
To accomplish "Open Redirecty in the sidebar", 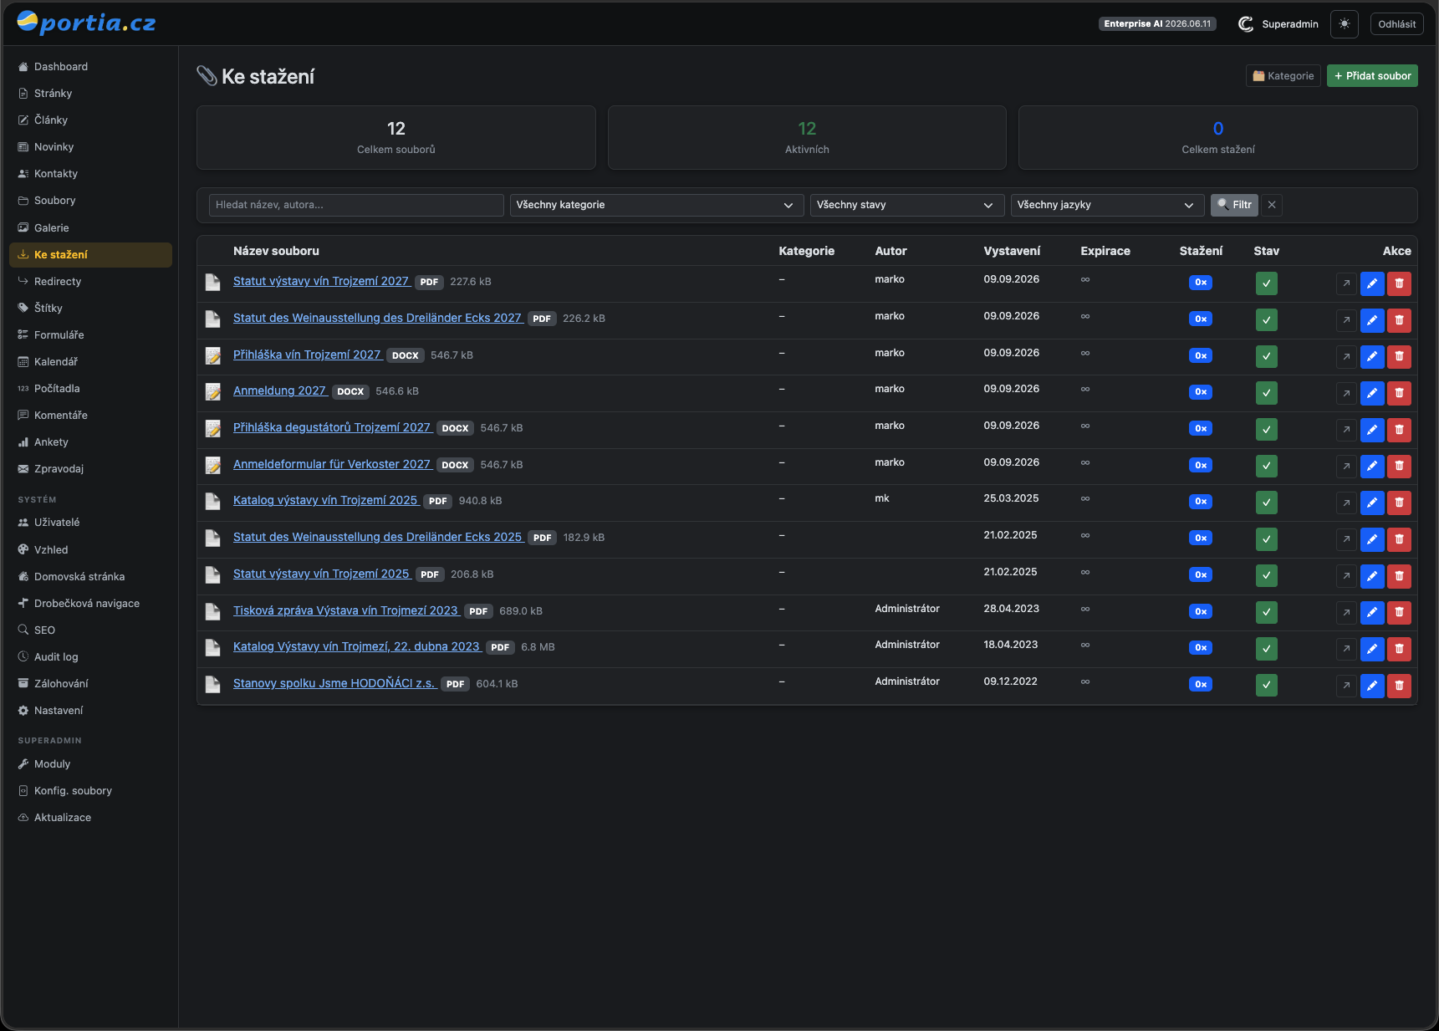I will tap(90, 281).
